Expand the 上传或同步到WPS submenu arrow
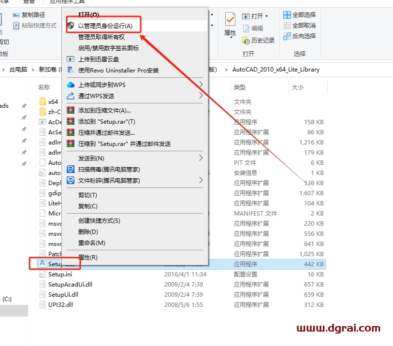393x346 pixels. [x=201, y=85]
